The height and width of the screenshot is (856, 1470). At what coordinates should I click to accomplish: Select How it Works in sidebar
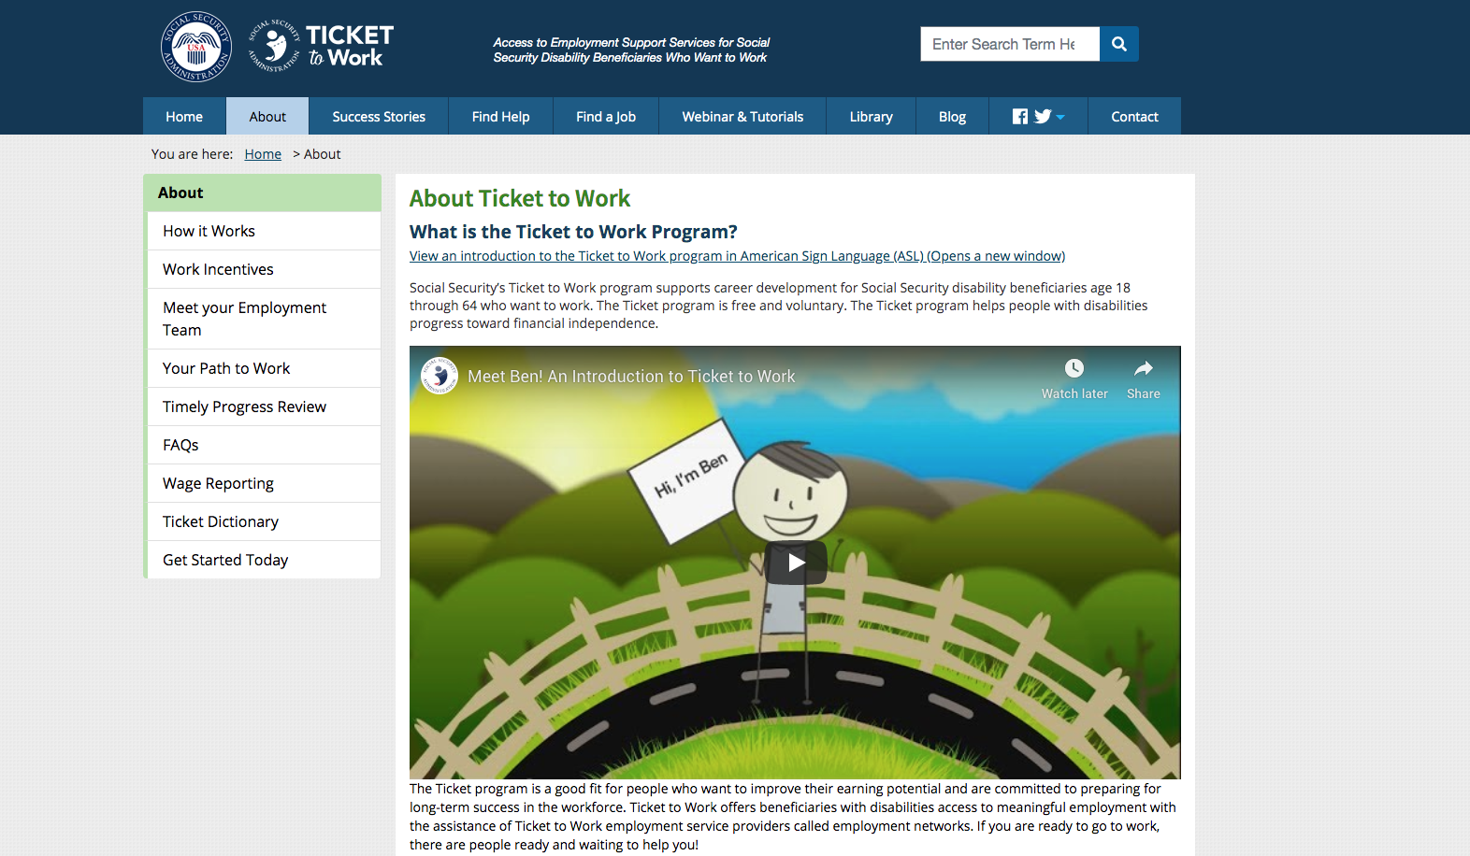tap(264, 231)
